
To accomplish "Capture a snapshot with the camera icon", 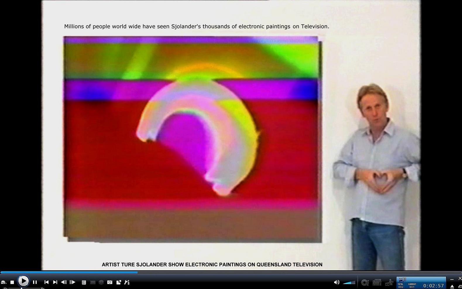I will (x=110, y=282).
